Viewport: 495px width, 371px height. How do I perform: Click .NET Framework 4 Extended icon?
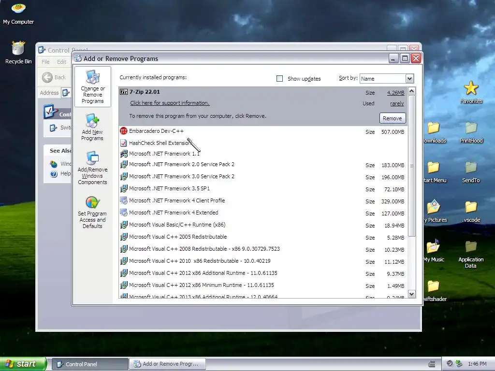(124, 213)
